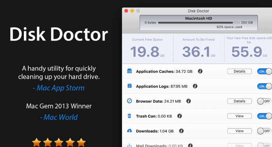The width and height of the screenshot is (272, 147).
Task: Turn on Browser Data switch
Action: coord(265,101)
